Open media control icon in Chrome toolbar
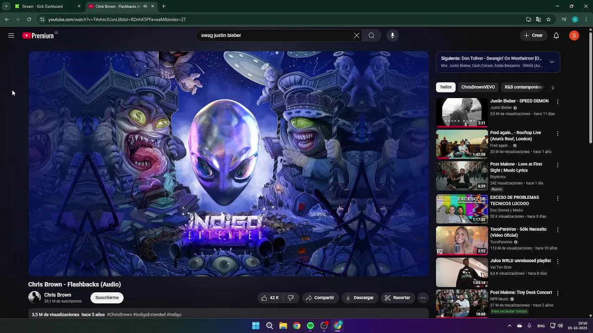 coord(564,19)
